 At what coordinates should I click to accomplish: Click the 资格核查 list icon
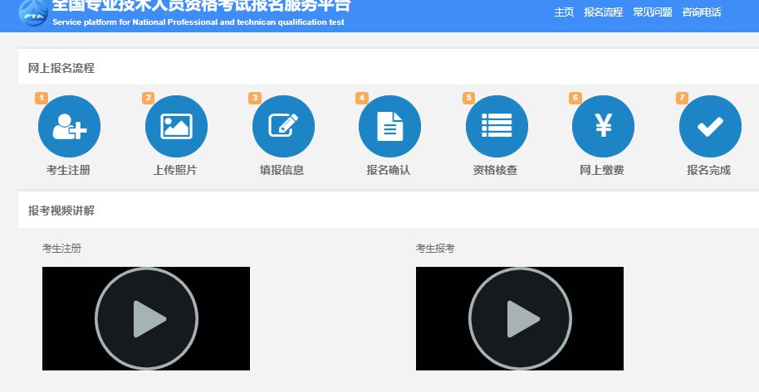tap(497, 126)
